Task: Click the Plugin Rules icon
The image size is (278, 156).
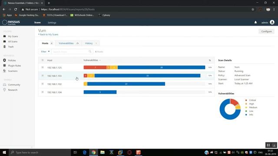Action: pyautogui.click(x=5, y=65)
